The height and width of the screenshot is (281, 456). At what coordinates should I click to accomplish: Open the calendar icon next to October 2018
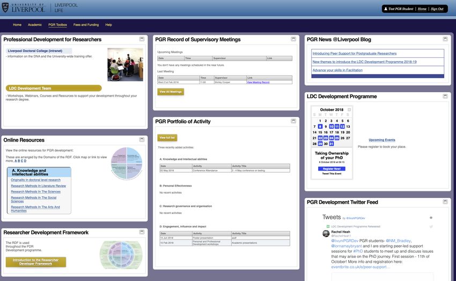point(349,109)
